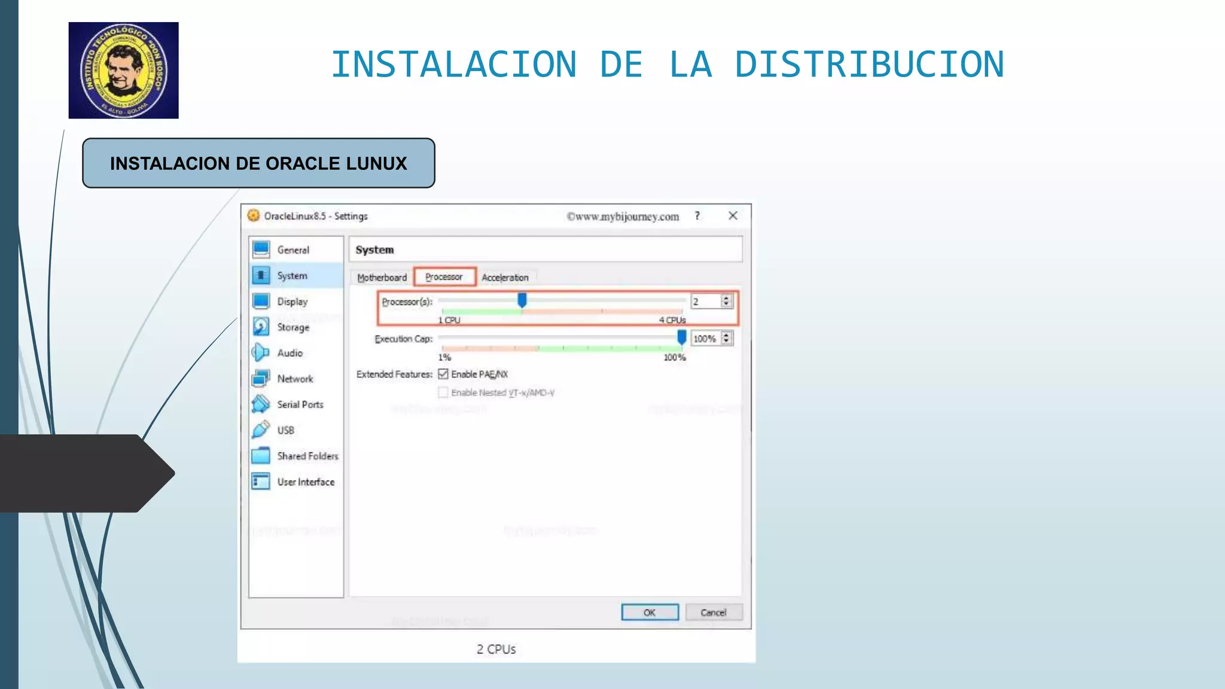Open the Network adapters icon
The width and height of the screenshot is (1225, 689).
261,378
